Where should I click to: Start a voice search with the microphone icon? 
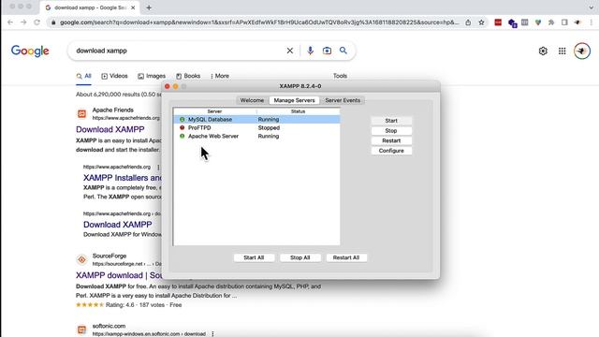pyautogui.click(x=310, y=51)
